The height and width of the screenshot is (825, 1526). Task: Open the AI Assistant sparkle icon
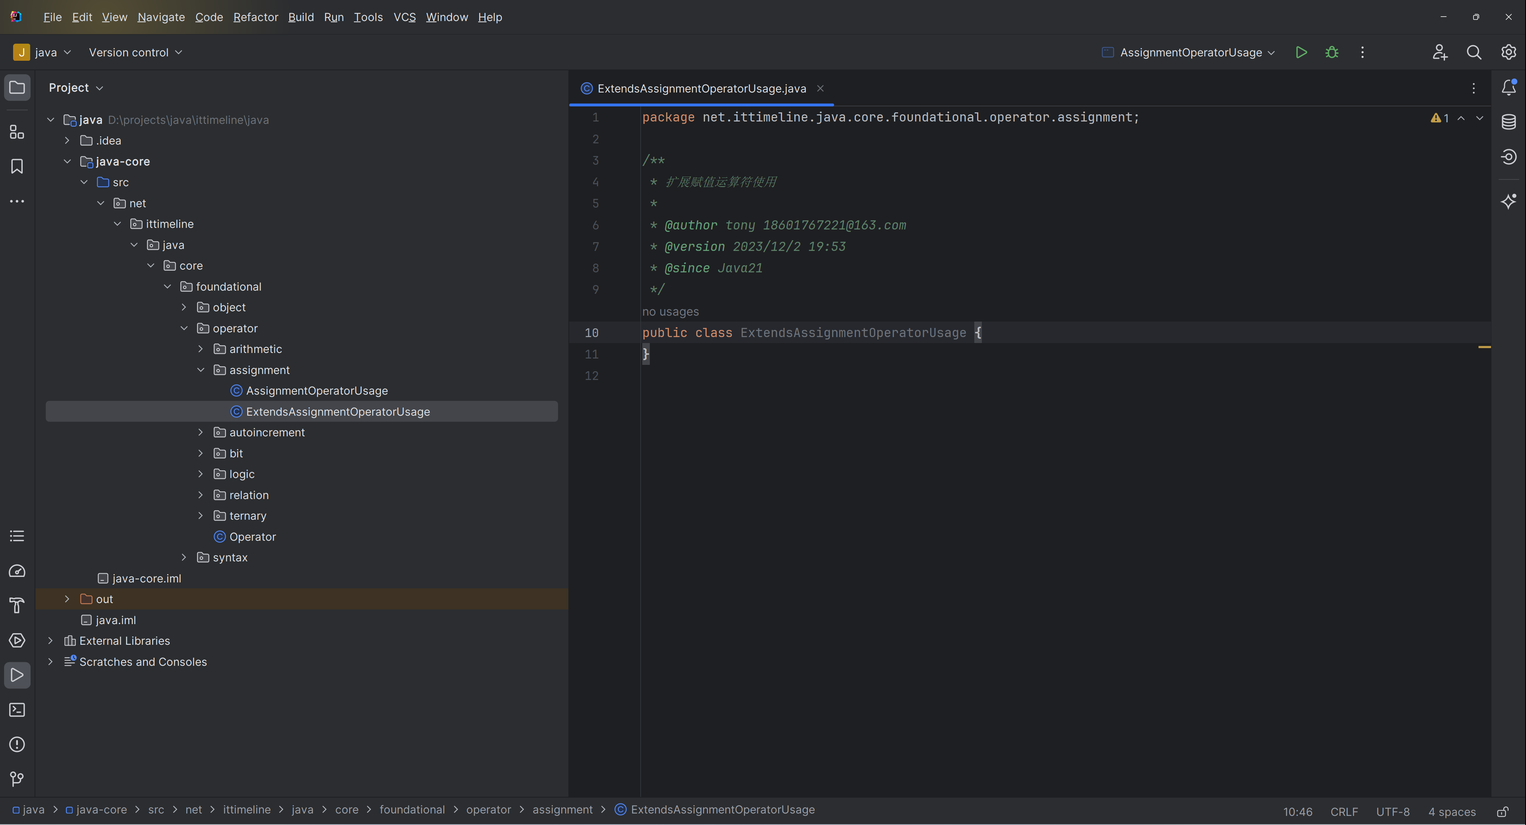click(x=1509, y=201)
